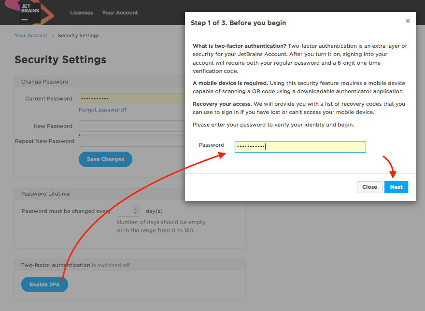This screenshot has height=311, width=425.
Task: Click the password lifetime days input
Action: (125, 211)
